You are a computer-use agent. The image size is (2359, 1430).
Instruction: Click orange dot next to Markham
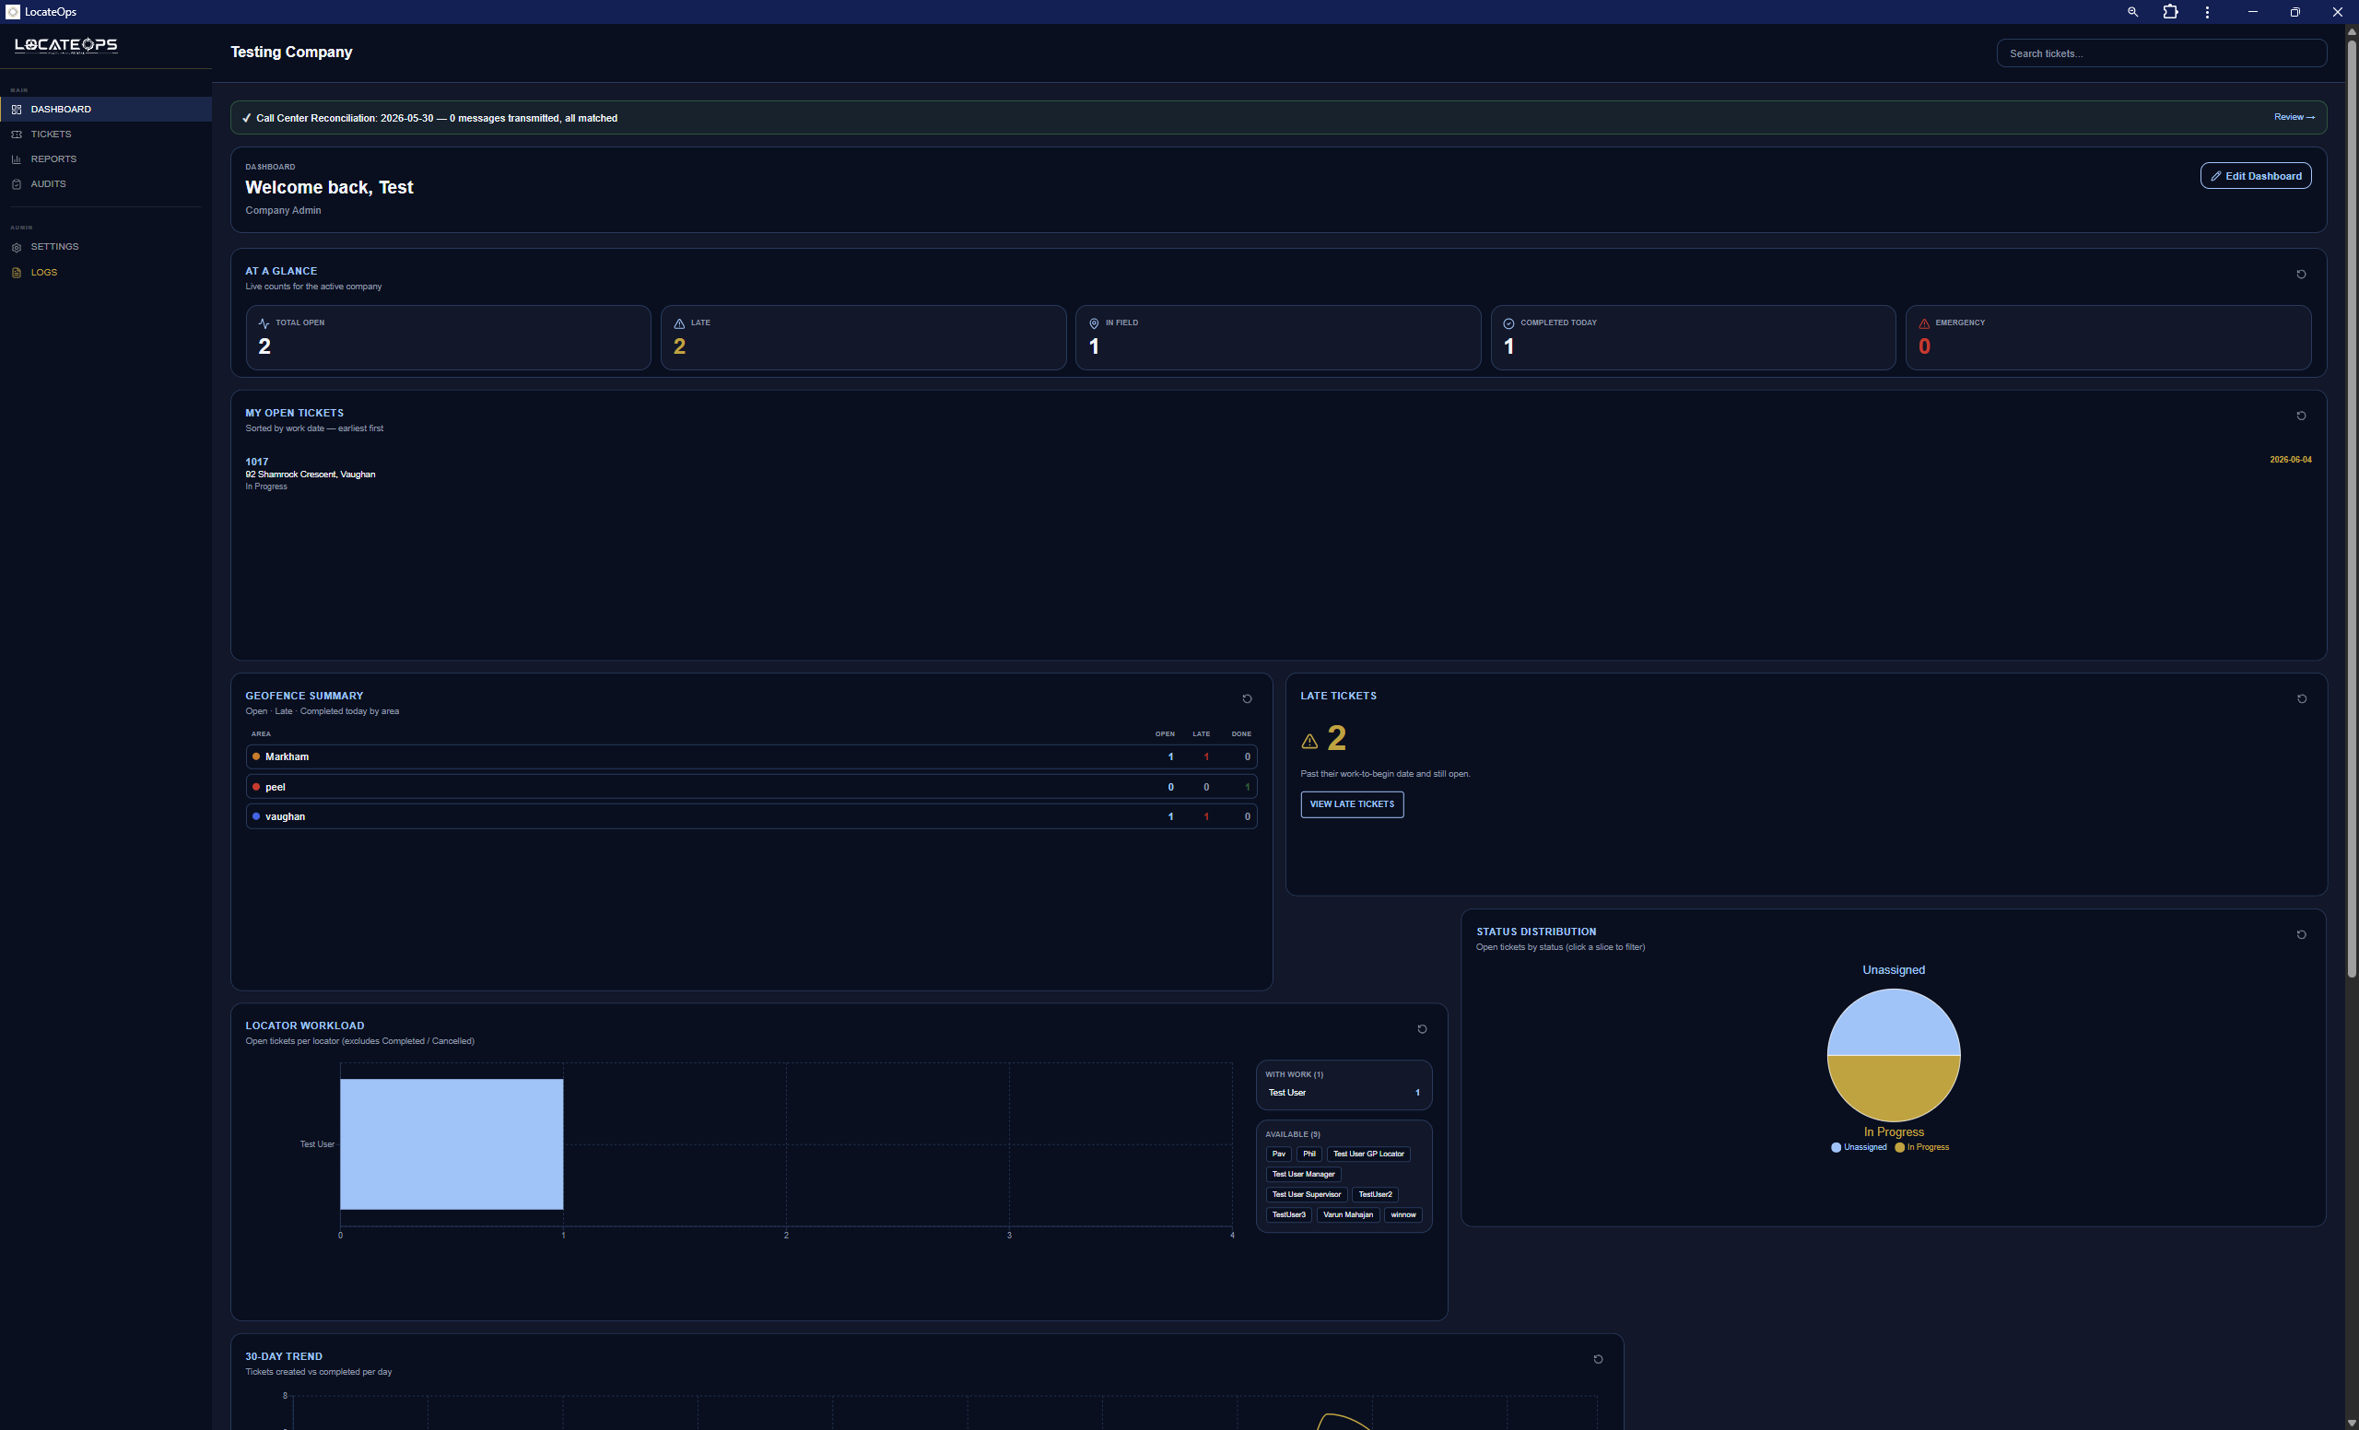(x=255, y=756)
